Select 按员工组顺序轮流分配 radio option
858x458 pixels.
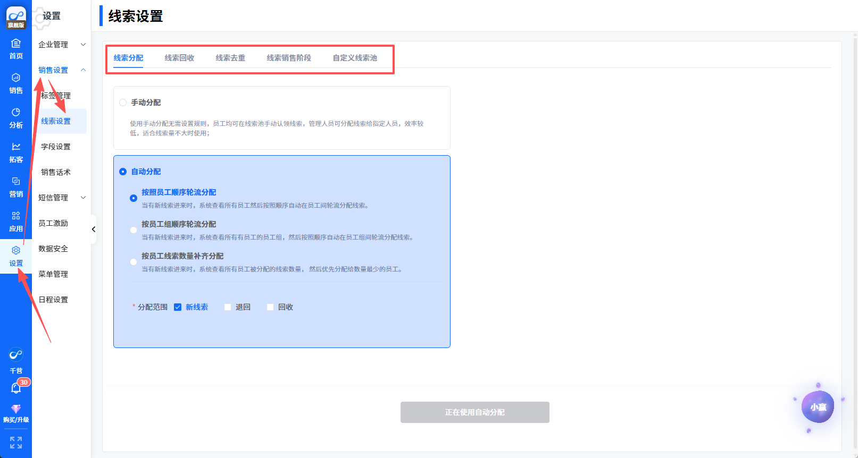[134, 230]
